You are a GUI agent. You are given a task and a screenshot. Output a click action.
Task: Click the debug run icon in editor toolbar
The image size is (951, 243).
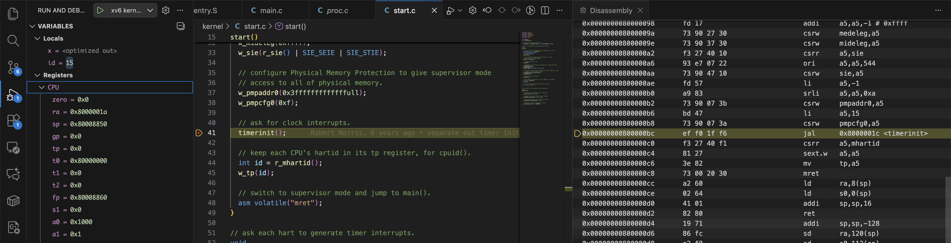pos(450,11)
